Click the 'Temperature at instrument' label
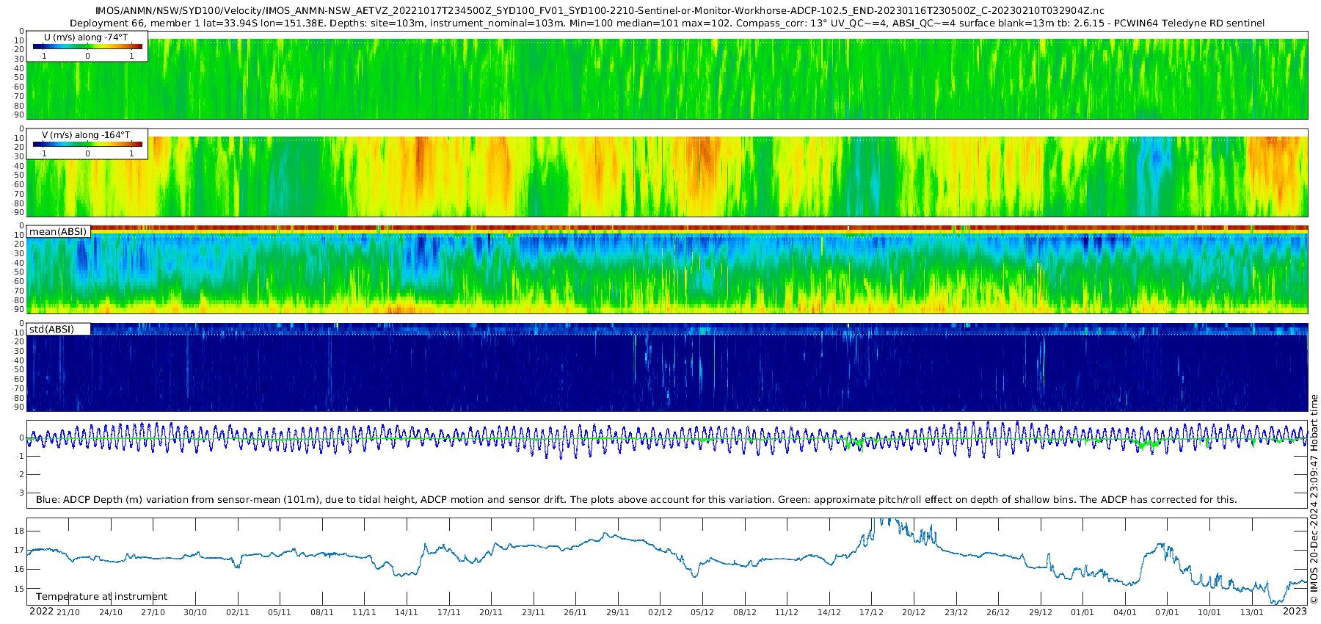Viewport: 1321px width, 624px height. [x=101, y=597]
